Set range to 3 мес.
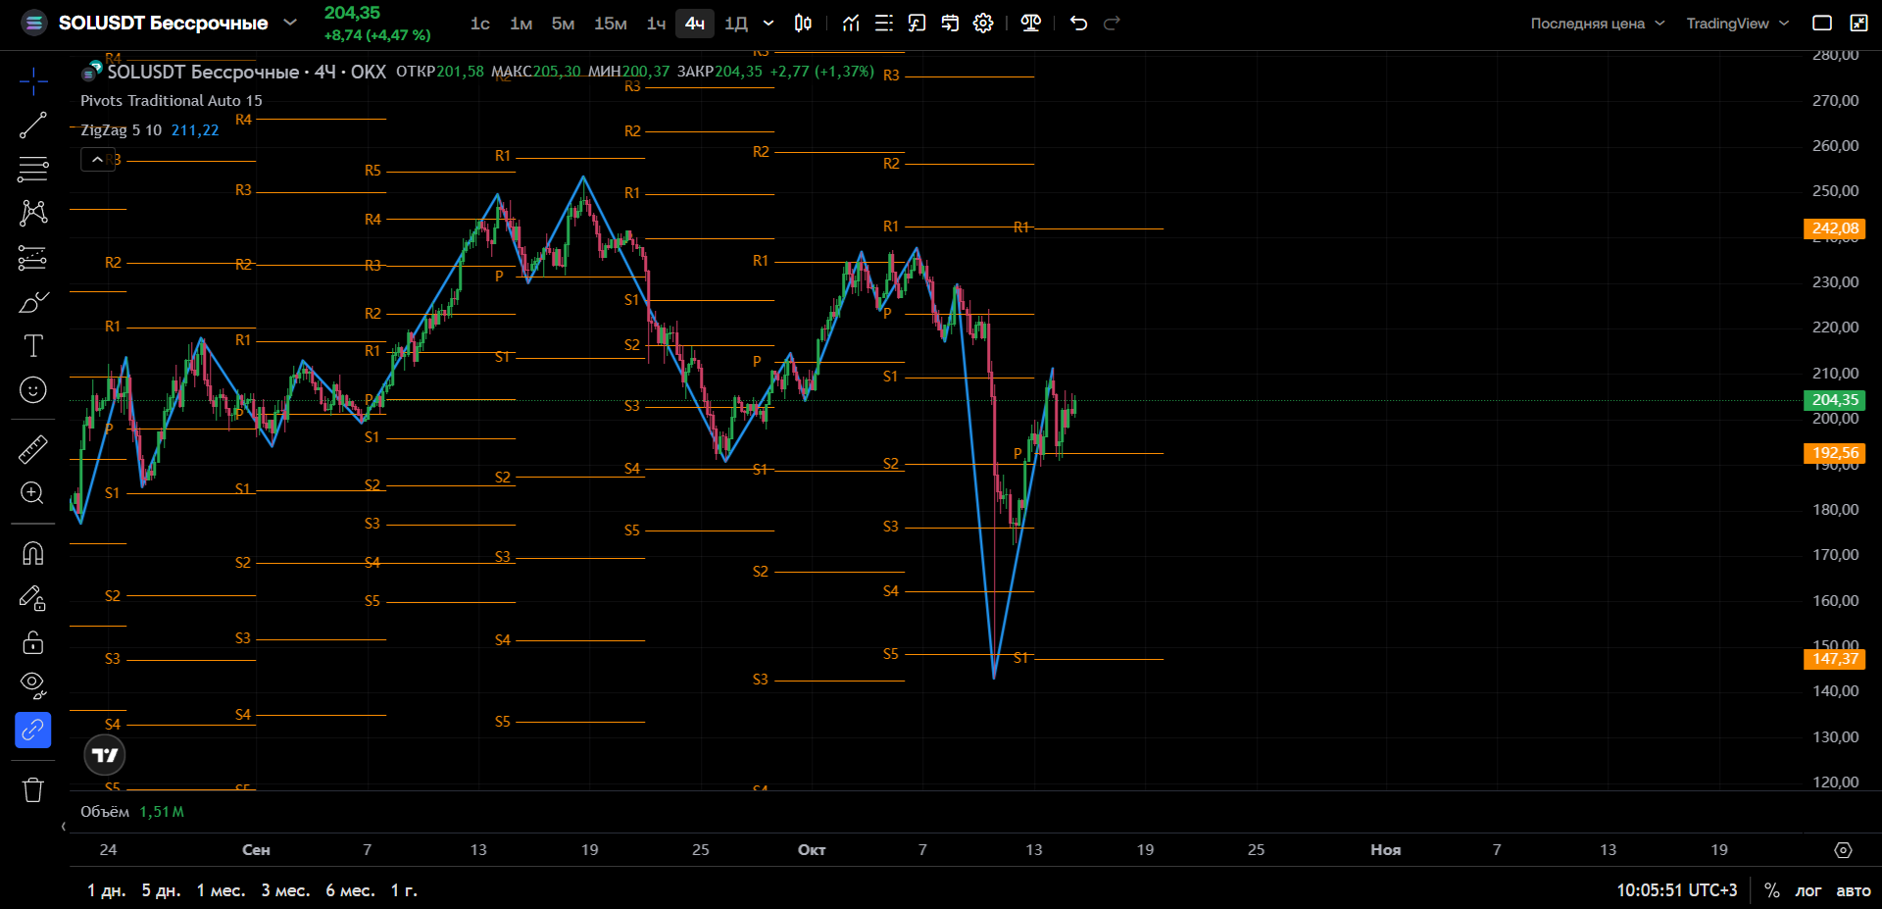Viewport: 1882px width, 909px height. 285,890
